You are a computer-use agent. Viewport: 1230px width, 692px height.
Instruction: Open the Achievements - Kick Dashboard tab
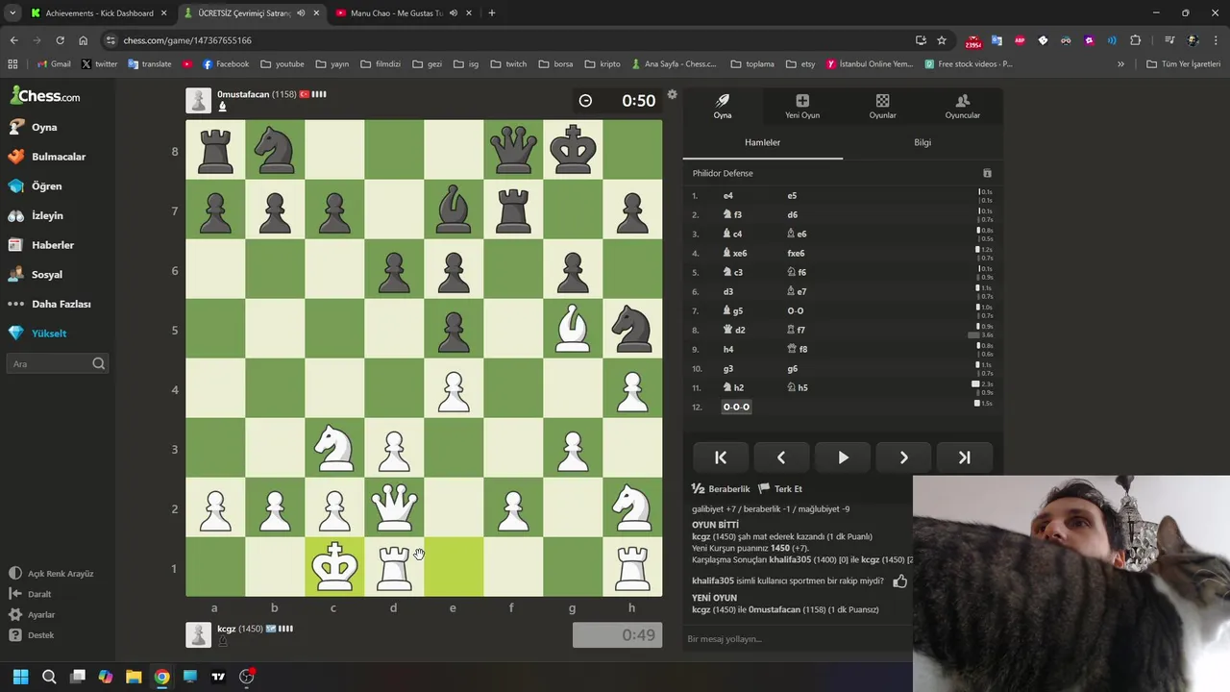pyautogui.click(x=98, y=13)
